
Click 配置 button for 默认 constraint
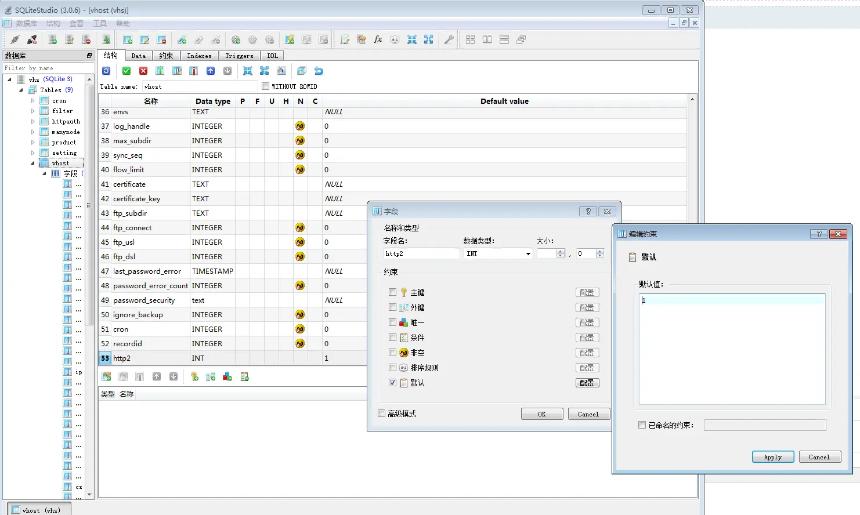point(587,383)
